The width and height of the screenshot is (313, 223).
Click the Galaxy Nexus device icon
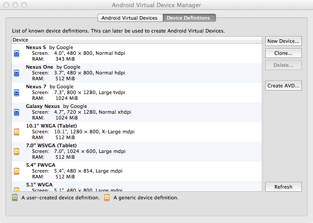coord(17,112)
